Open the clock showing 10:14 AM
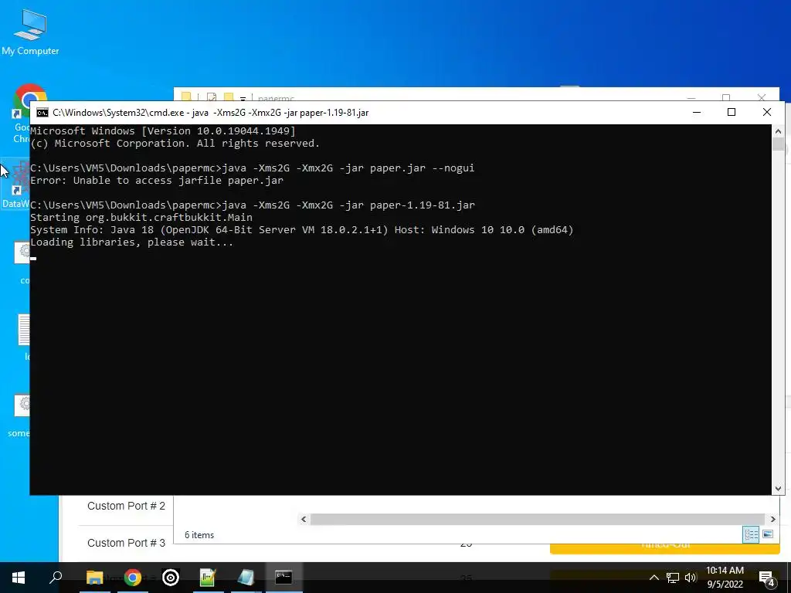 click(725, 578)
